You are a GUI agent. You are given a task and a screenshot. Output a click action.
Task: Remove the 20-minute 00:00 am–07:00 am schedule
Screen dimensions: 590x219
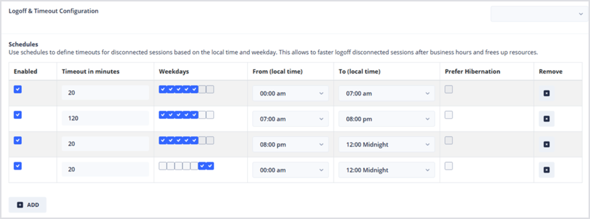[546, 93]
